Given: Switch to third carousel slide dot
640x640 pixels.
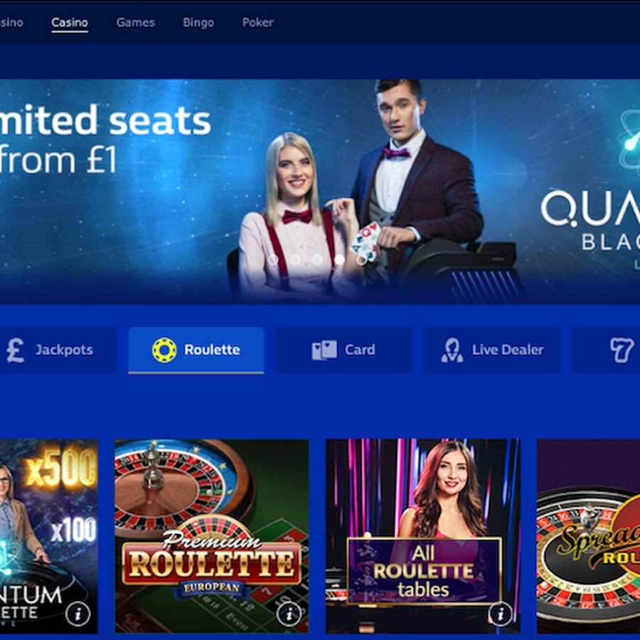Looking at the screenshot, I should pyautogui.click(x=317, y=259).
